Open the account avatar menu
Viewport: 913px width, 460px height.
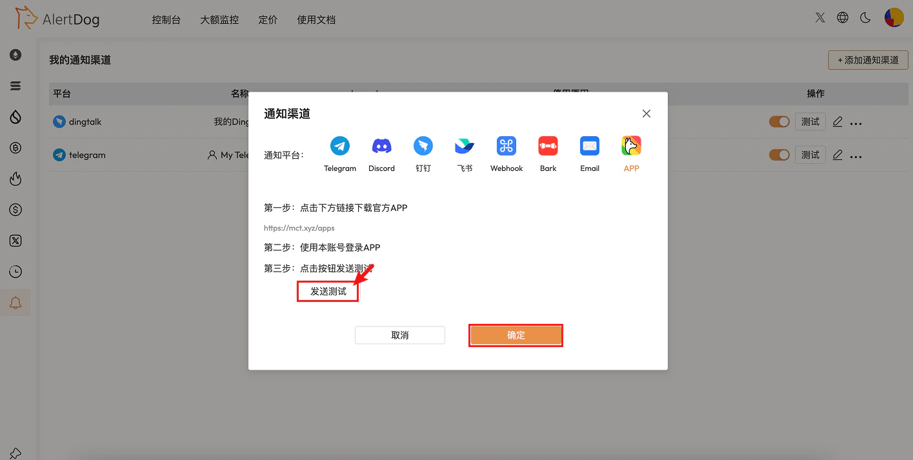[x=894, y=18]
